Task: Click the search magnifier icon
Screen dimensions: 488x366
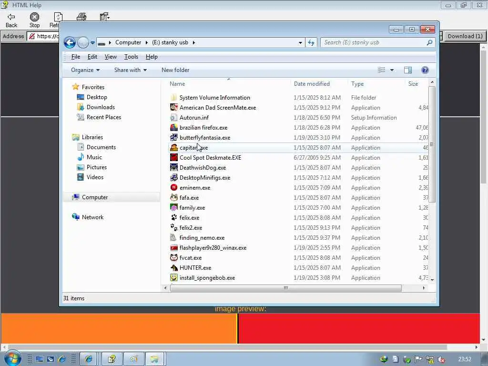Action: click(x=429, y=42)
